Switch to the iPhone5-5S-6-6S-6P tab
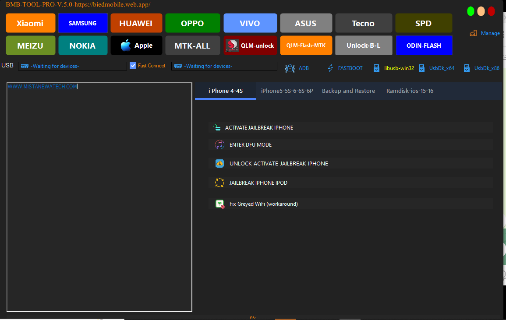Image resolution: width=506 pixels, height=320 pixels. coord(287,91)
